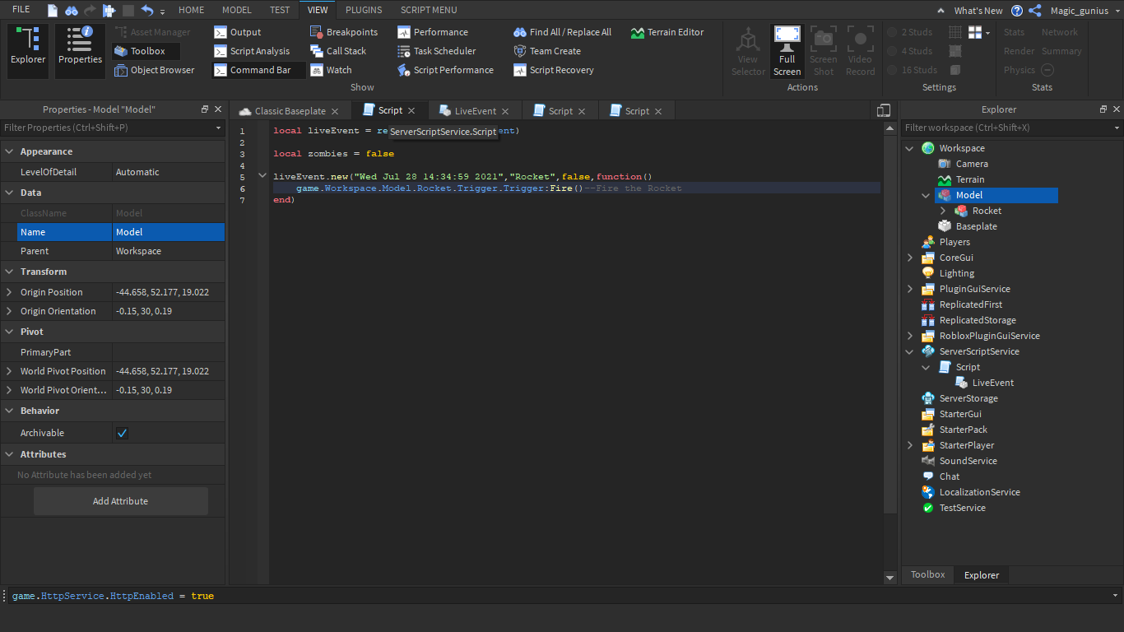Screen dimensions: 1124x632
Task: Toggle the Archivable checkbox
Action: 122,433
